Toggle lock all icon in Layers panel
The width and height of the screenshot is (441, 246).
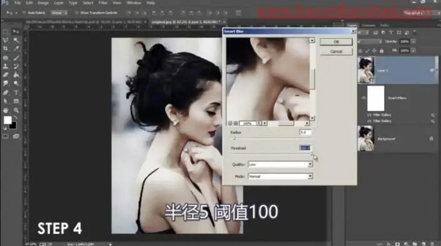pyautogui.click(x=382, y=51)
